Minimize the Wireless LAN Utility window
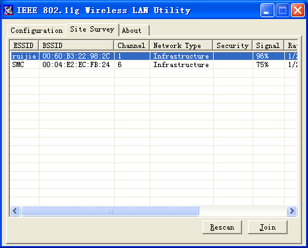 267,11
